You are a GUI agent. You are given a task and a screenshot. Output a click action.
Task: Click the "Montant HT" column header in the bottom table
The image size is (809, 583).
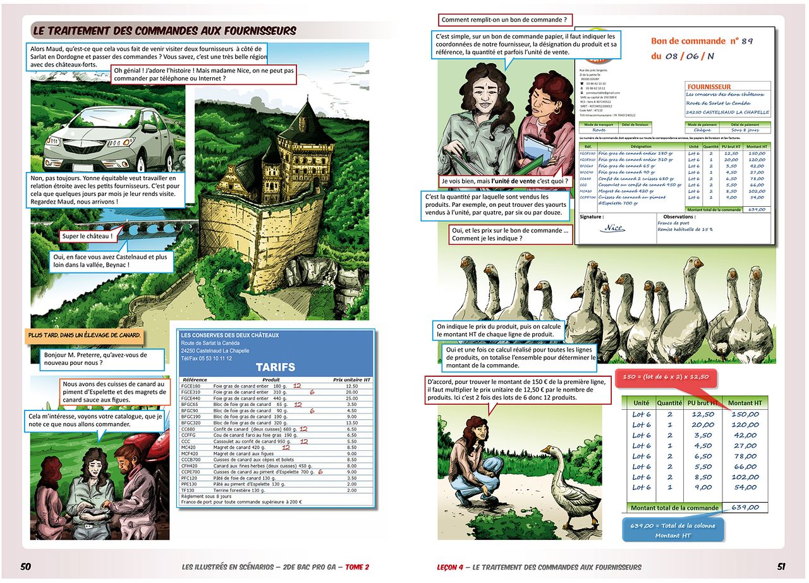click(x=745, y=403)
